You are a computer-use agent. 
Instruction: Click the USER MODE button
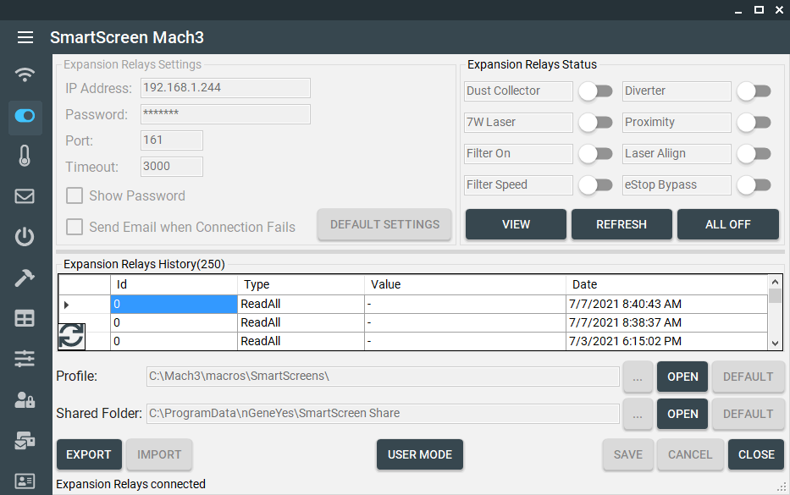[420, 454]
